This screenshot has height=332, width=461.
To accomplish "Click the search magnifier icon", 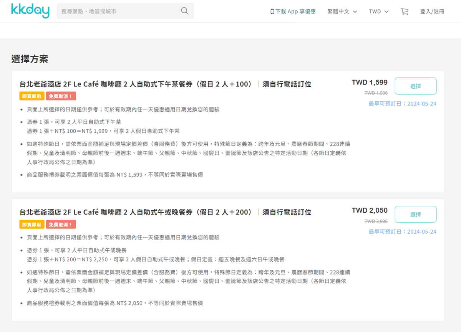I will [185, 11].
